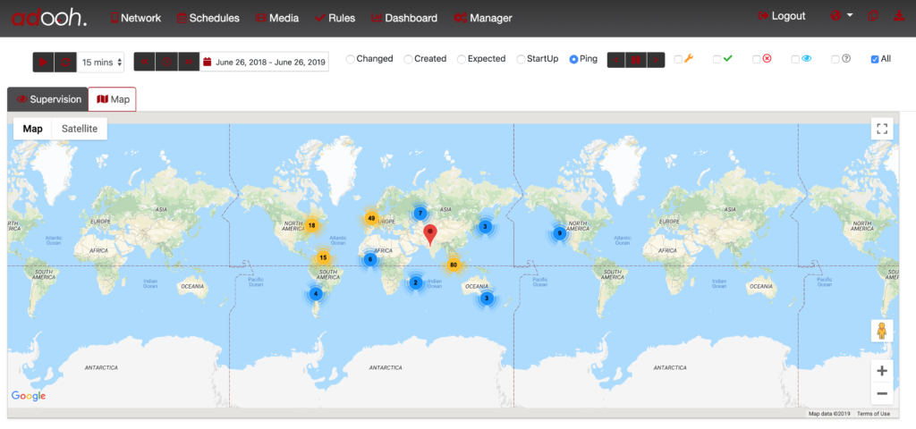Click the red play button in toolbar
Image resolution: width=916 pixels, height=429 pixels.
(x=44, y=62)
